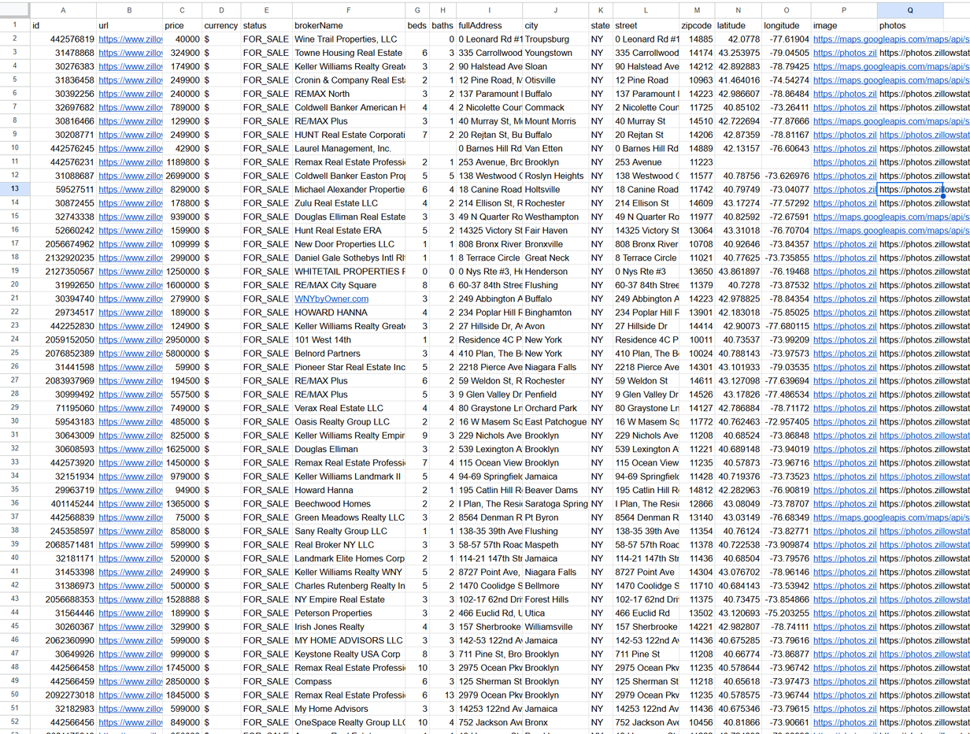970x734 pixels.
Task: Select the Mount Morris city cell
Action: point(555,121)
